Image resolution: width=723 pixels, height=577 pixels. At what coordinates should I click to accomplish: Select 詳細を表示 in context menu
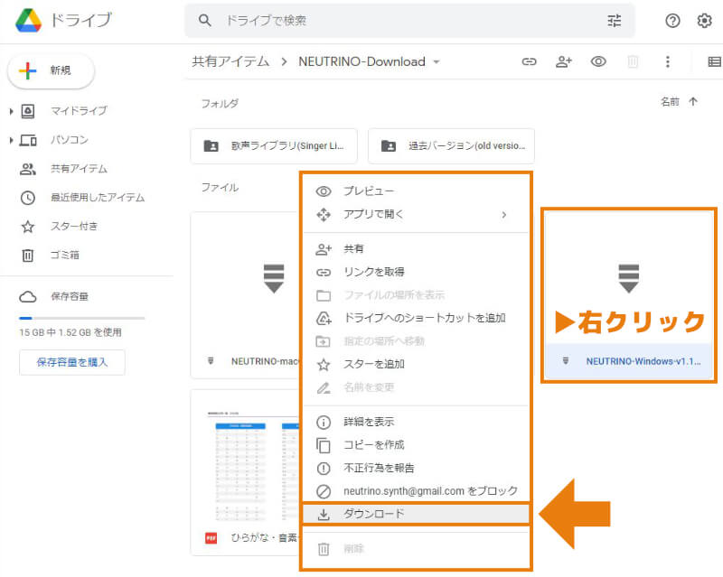click(x=416, y=422)
